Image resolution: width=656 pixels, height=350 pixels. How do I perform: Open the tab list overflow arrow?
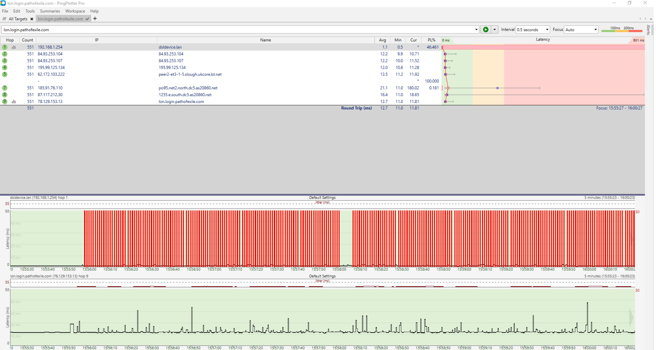tap(651, 19)
